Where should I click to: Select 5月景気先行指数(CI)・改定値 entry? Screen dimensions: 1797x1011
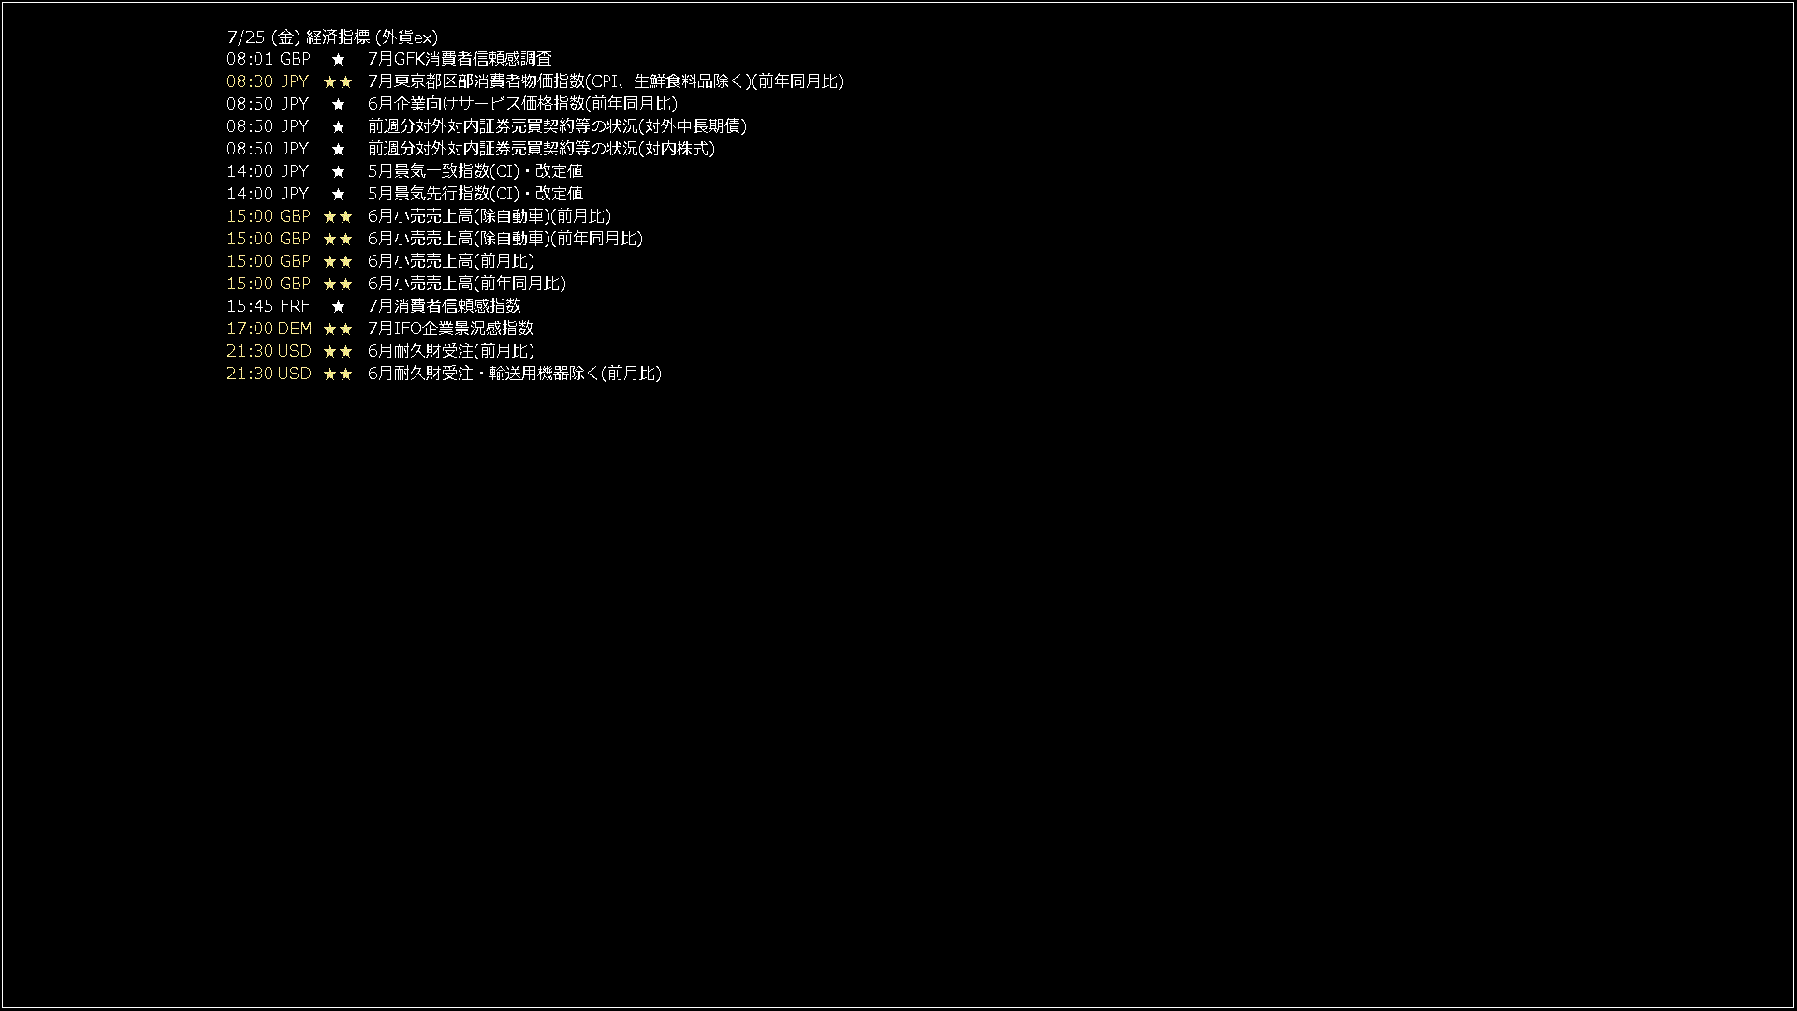pyautogui.click(x=475, y=194)
